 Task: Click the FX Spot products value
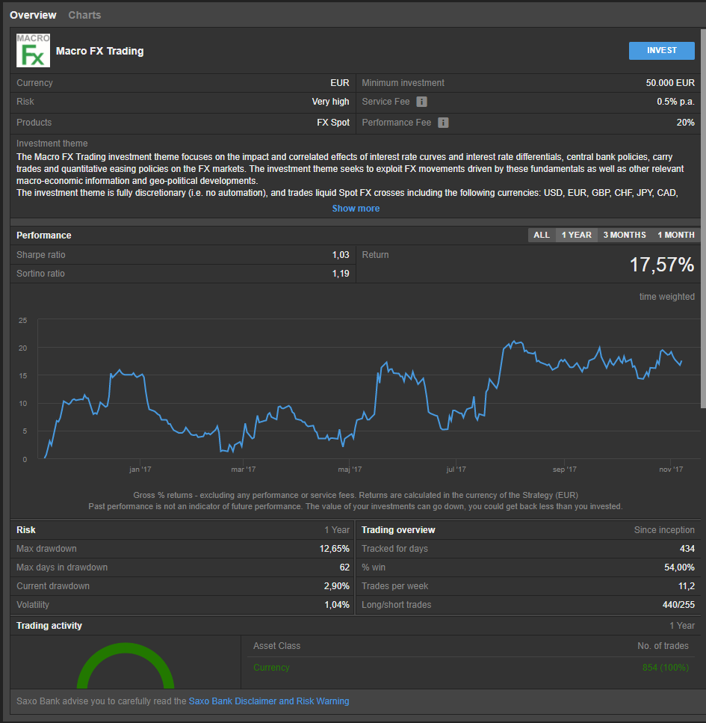pyautogui.click(x=333, y=123)
